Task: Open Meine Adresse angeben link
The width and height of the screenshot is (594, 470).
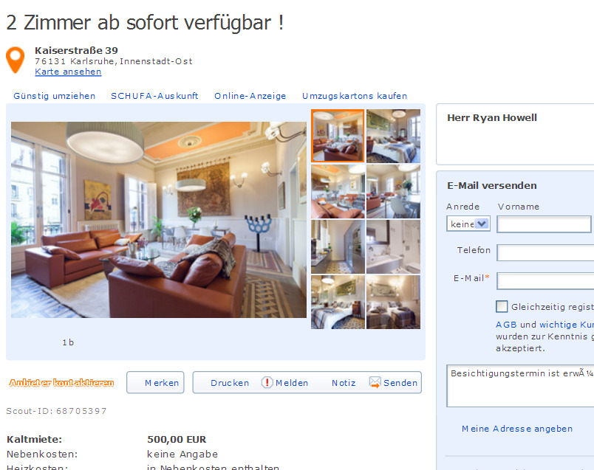Action: [517, 429]
